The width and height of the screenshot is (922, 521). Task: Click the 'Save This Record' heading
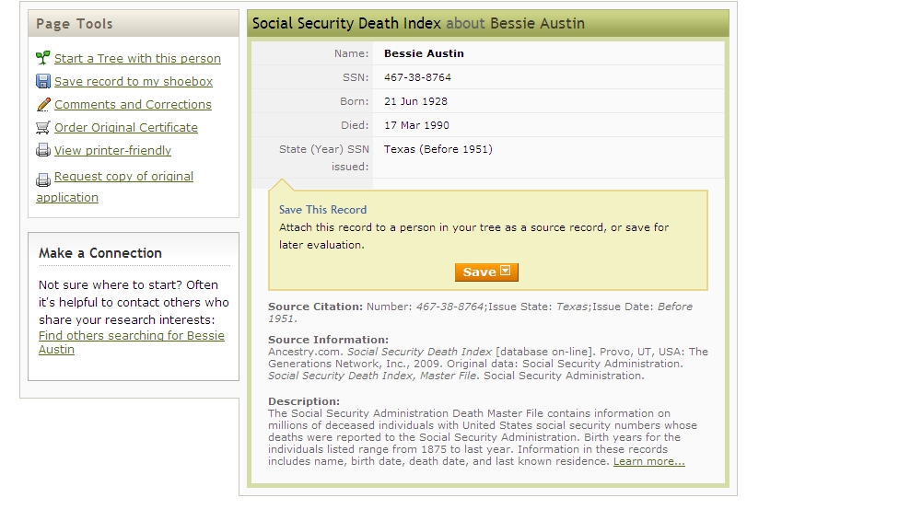click(322, 210)
